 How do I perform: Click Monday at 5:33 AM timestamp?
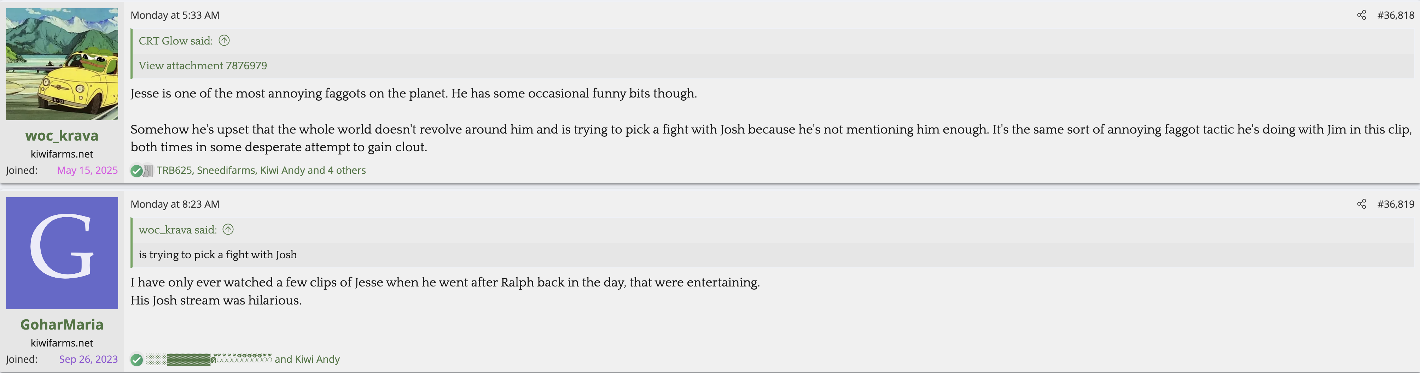point(175,16)
